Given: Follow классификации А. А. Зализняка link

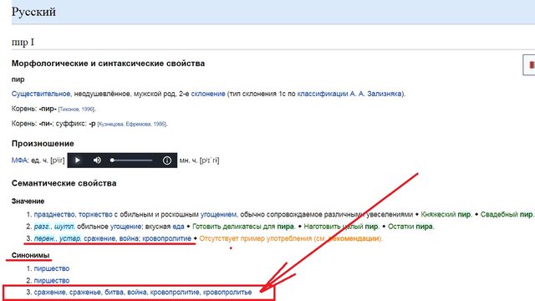Looking at the screenshot, I should [349, 94].
